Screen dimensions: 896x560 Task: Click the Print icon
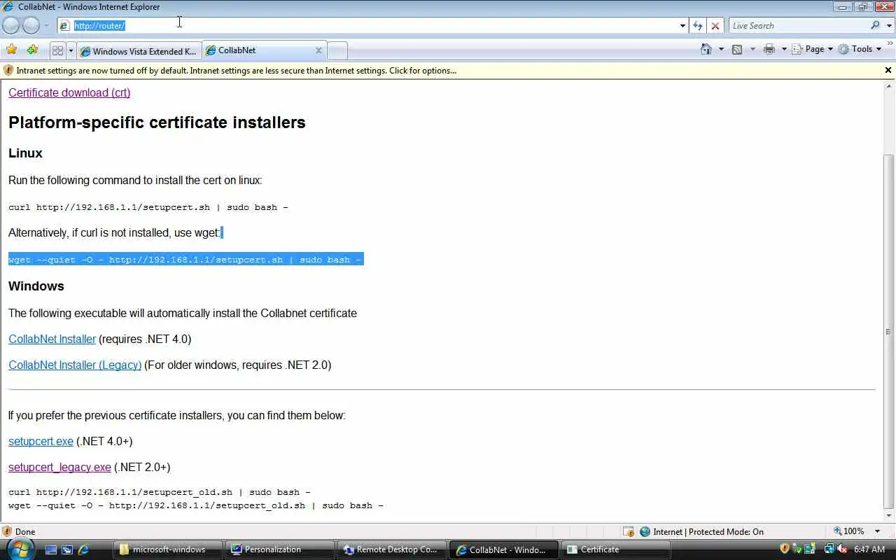click(x=769, y=49)
